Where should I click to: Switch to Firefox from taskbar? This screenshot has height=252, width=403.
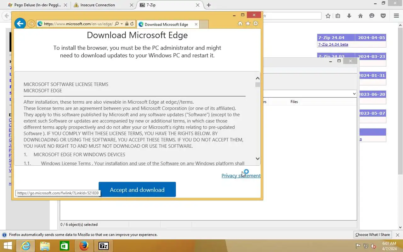[x=84, y=246]
